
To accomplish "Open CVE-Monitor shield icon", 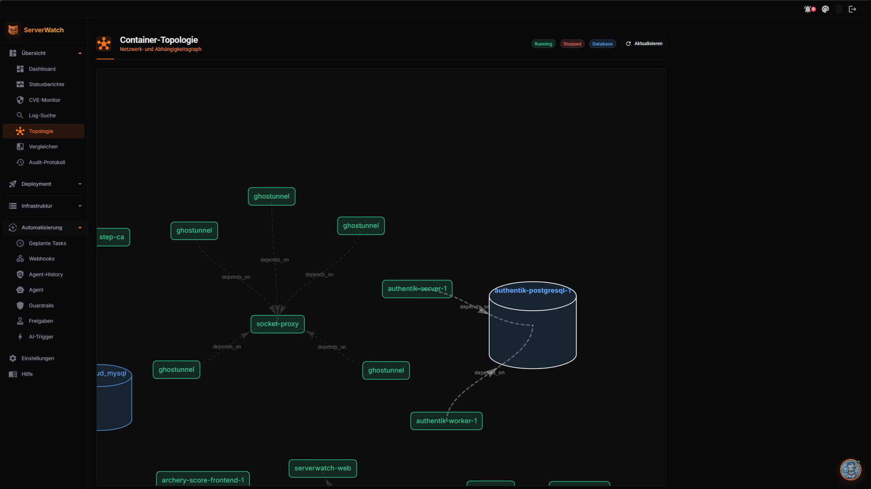I will pyautogui.click(x=20, y=100).
